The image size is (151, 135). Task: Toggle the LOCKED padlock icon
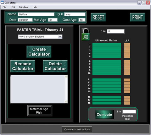click(86, 35)
